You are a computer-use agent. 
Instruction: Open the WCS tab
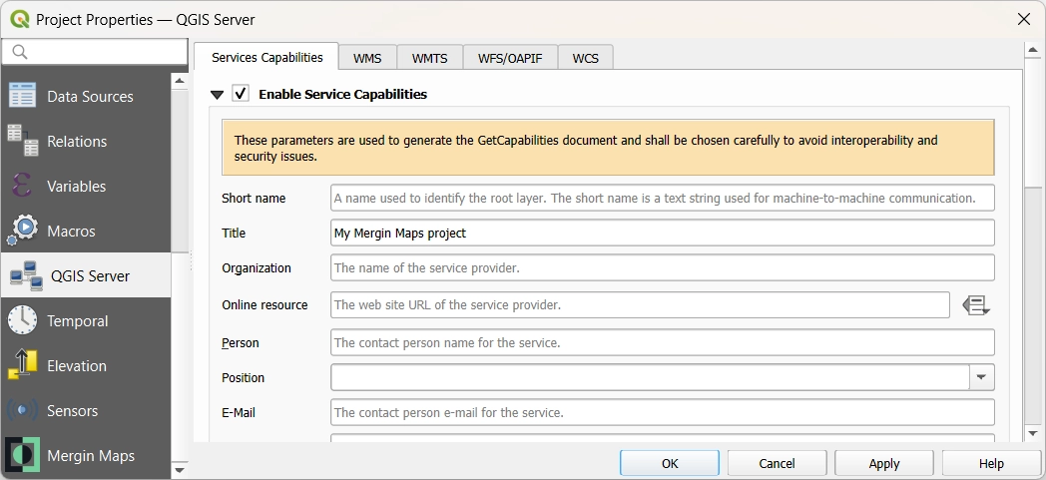click(586, 58)
